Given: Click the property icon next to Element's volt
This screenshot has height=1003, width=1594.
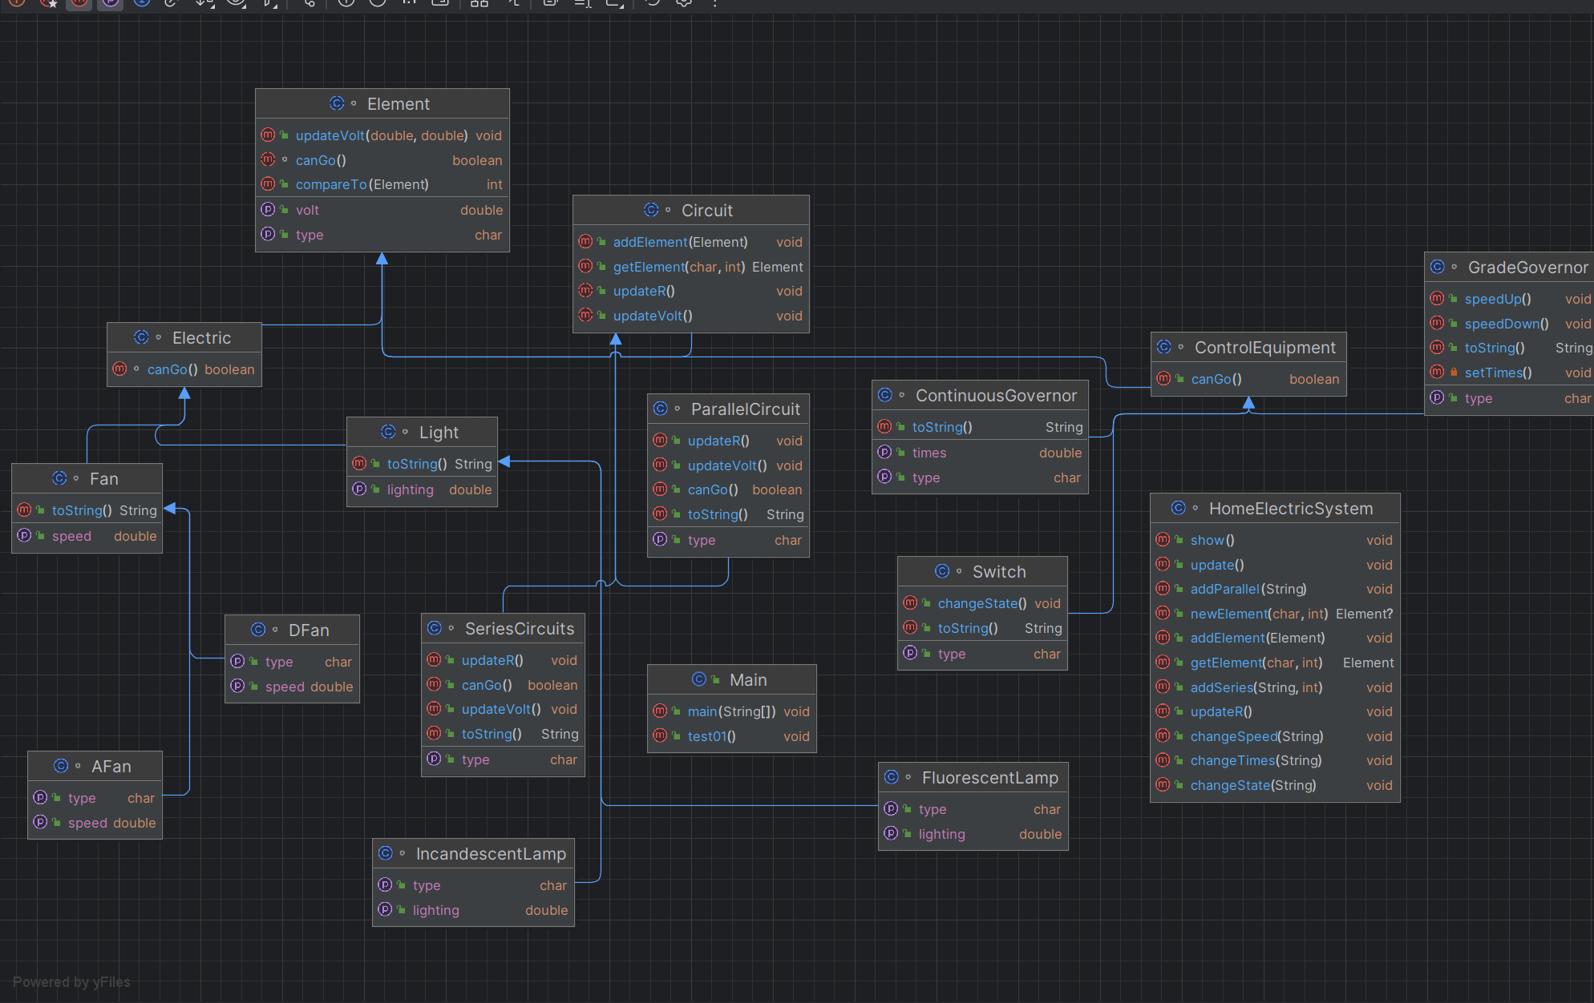Looking at the screenshot, I should pyautogui.click(x=268, y=209).
